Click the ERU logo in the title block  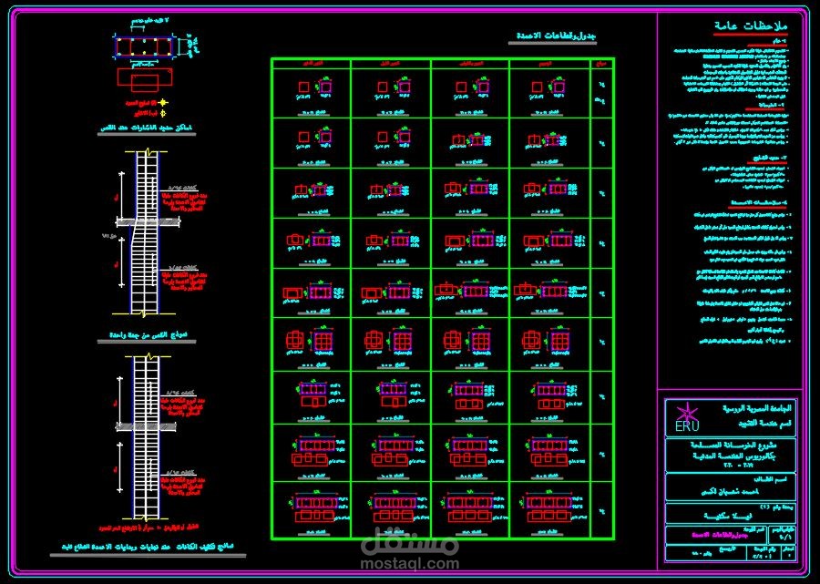685,416
